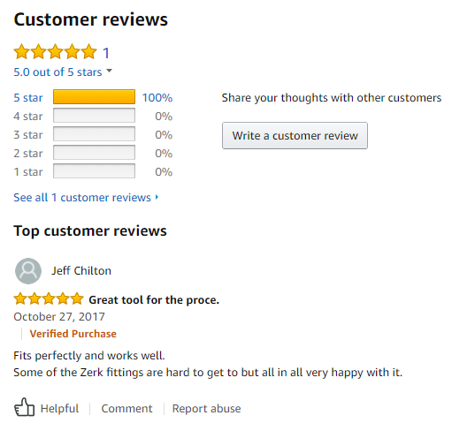
Task: Click Report abuse link
Action: click(207, 409)
